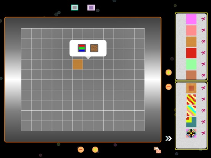Viewport: 211px width, 158px height.
Task: Click the orange plus button beside color panel
Action: [x=169, y=73]
